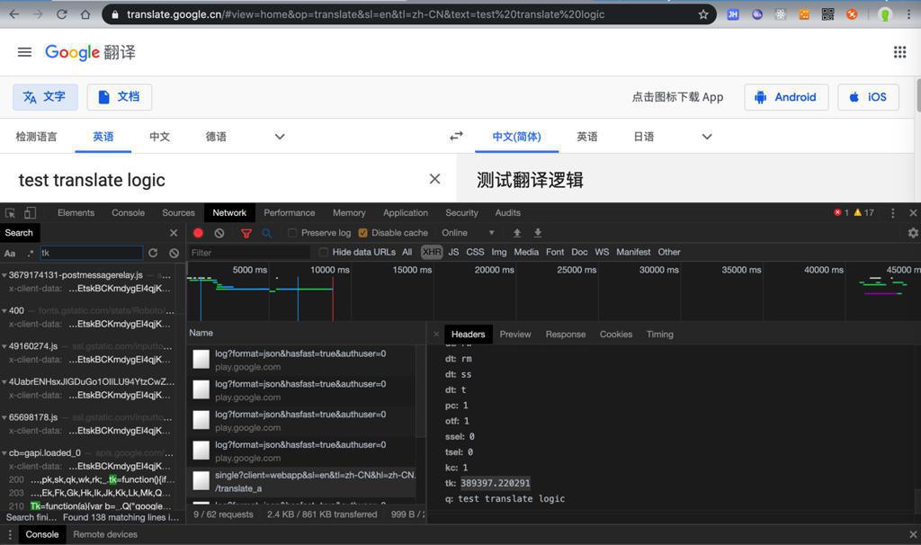Switch to the Console tab
This screenshot has width=921, height=545.
click(128, 212)
